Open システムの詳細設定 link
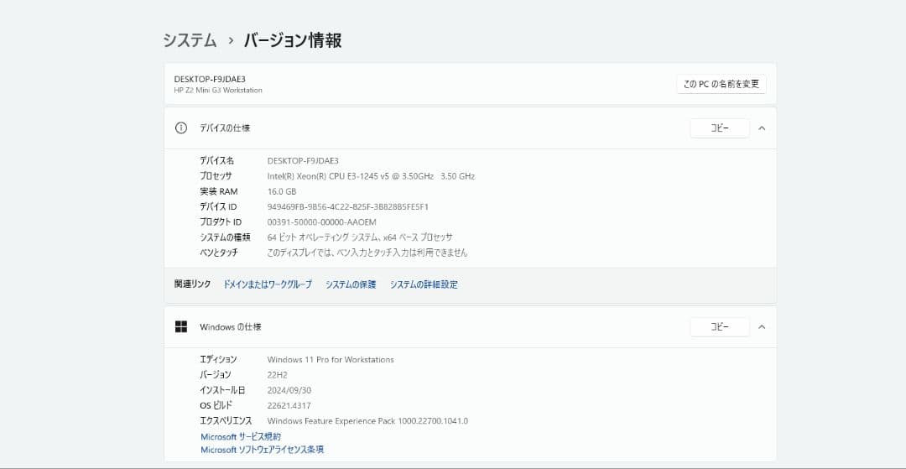The height and width of the screenshot is (469, 906). point(424,284)
